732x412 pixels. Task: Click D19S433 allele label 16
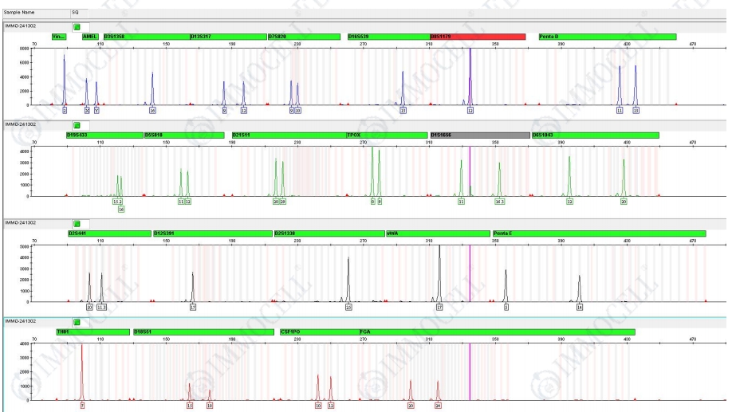121,210
